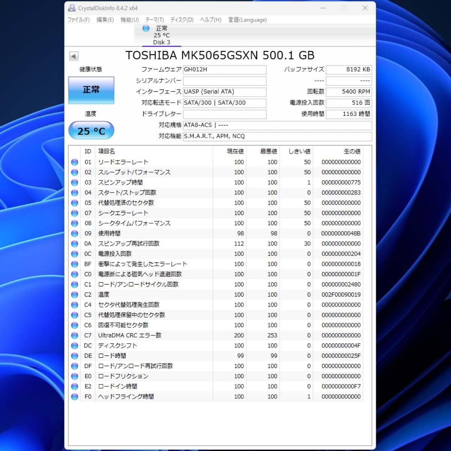This screenshot has width=451, height=451.
Task: Click the firmware field showing GH012H
Action: tap(224, 70)
